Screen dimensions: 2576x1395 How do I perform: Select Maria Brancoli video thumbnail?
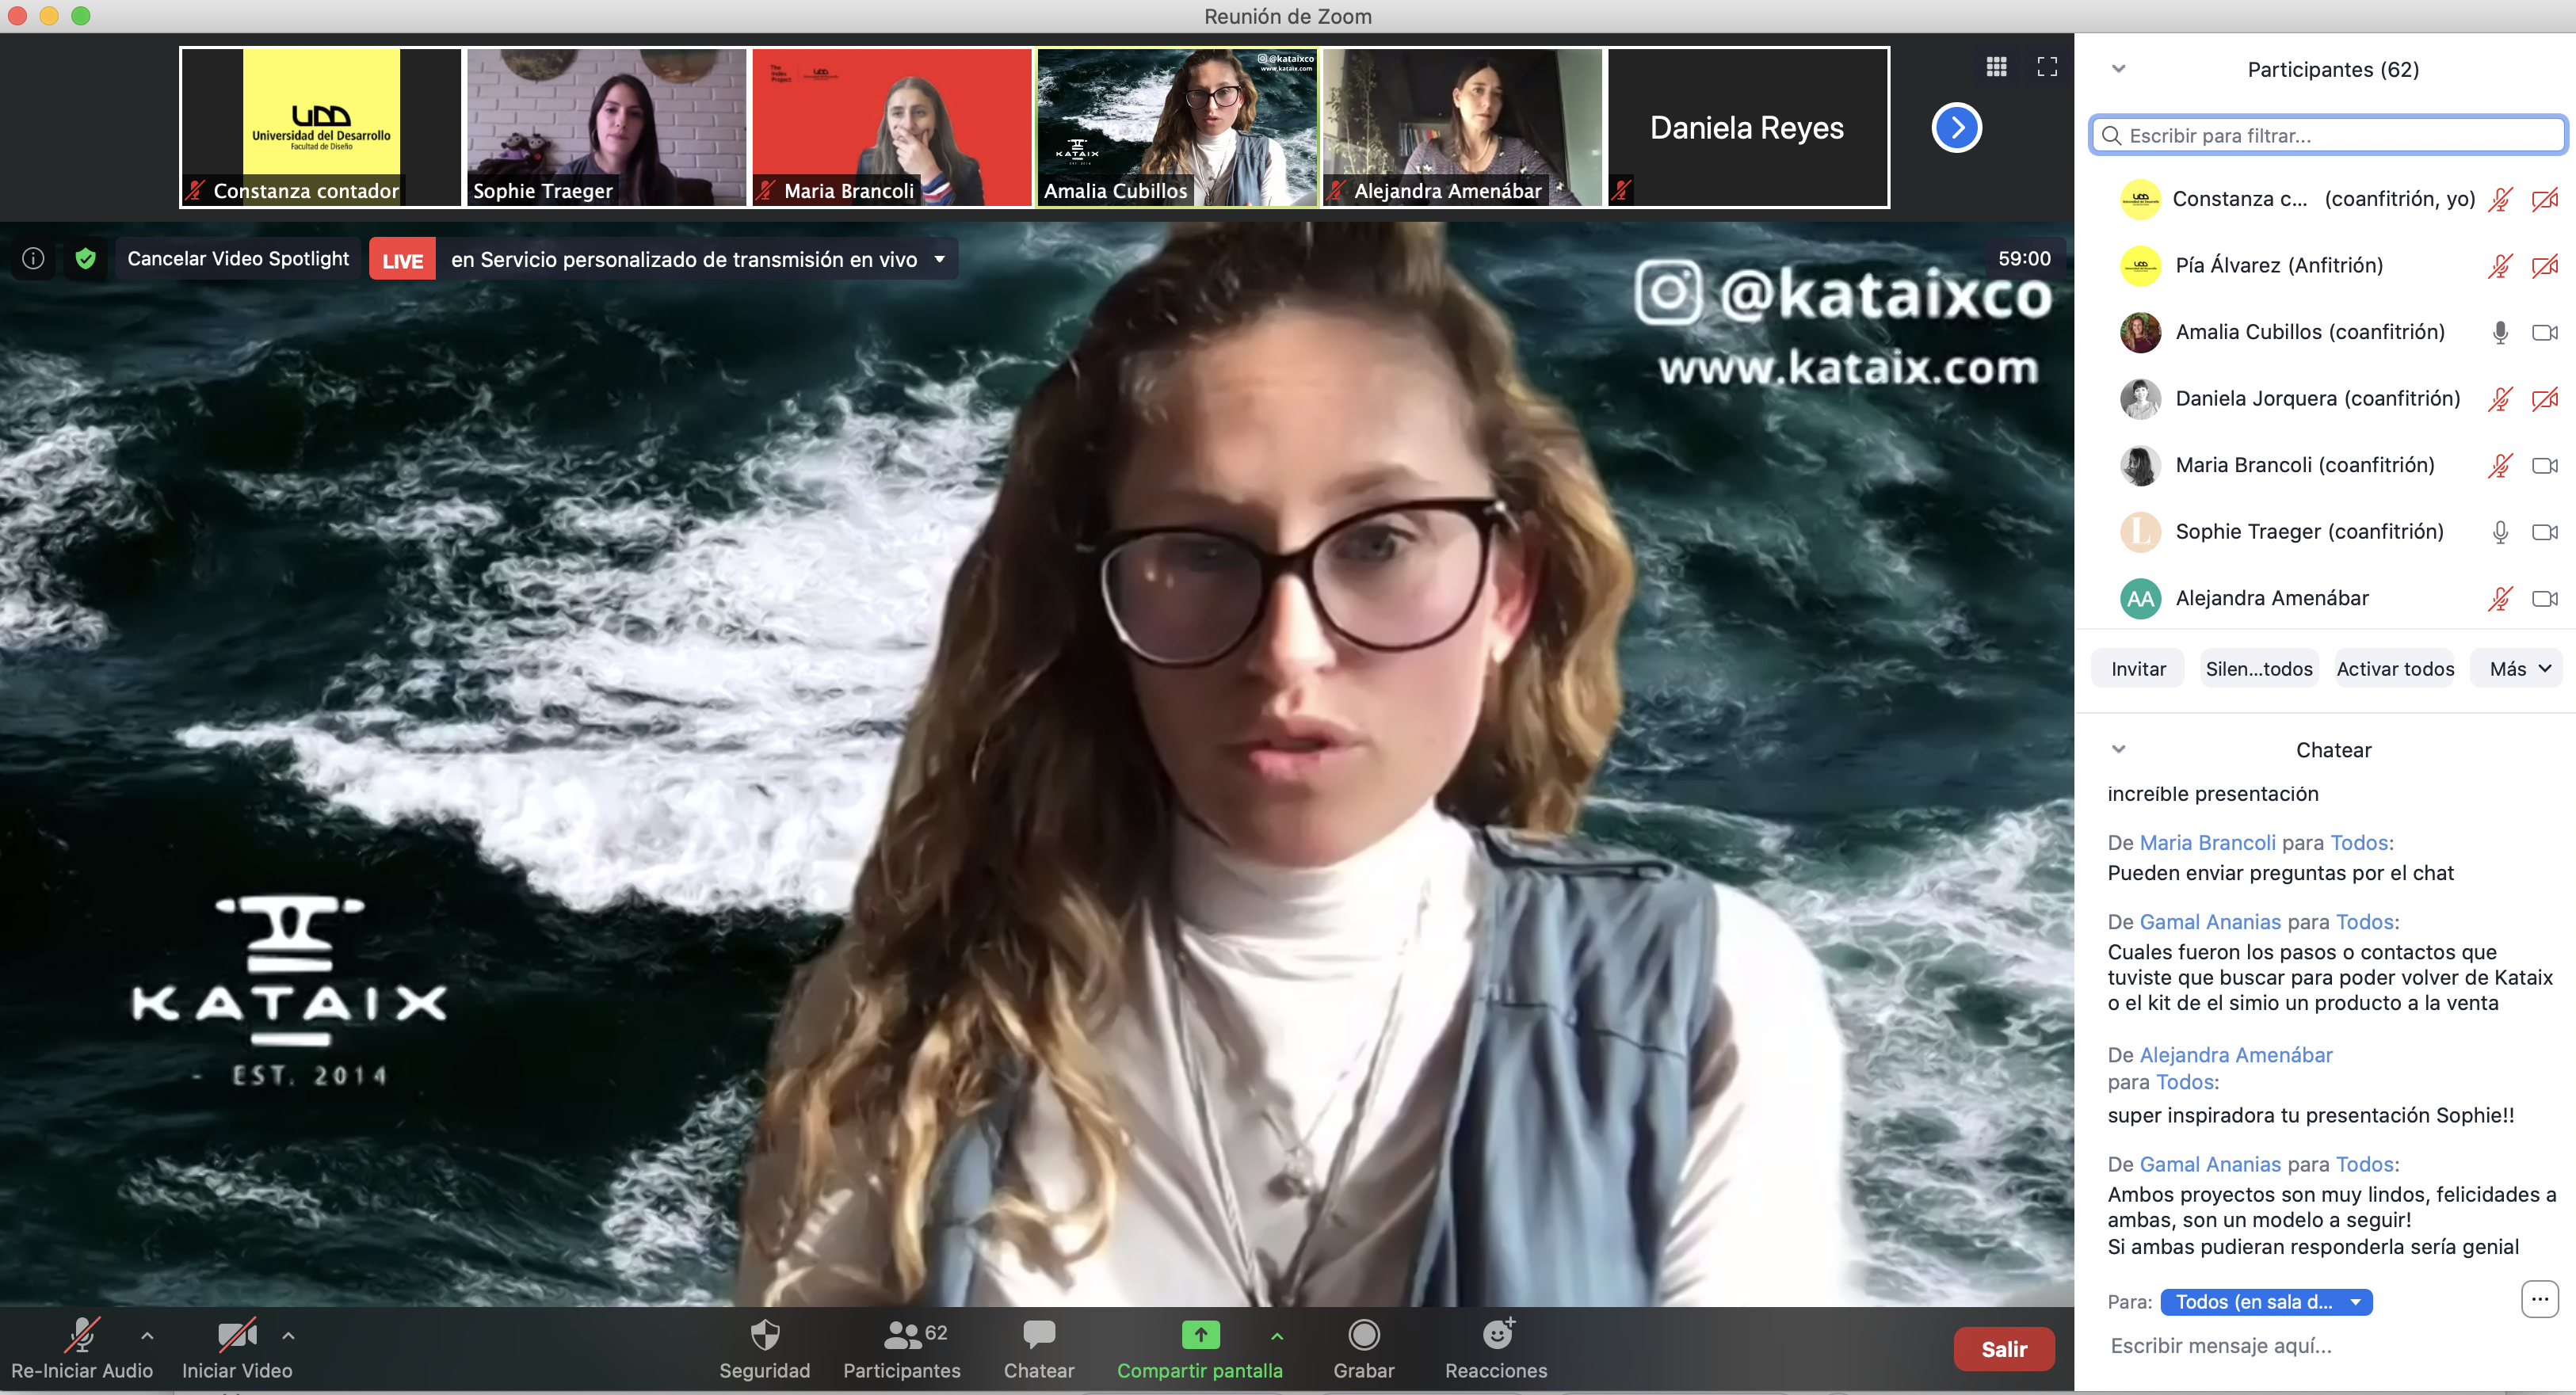pos(891,128)
